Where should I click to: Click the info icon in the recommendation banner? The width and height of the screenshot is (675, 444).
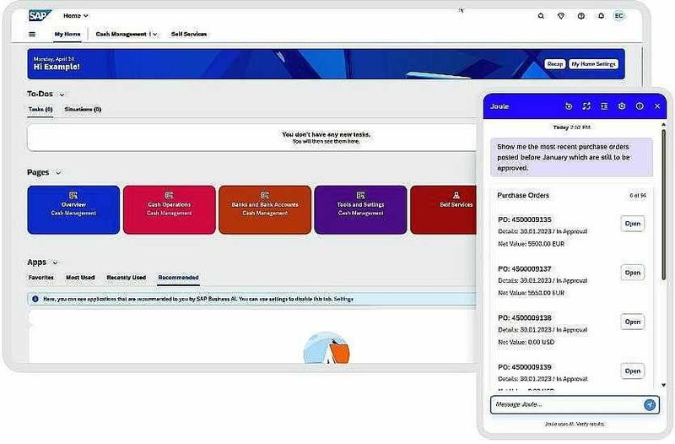point(35,299)
